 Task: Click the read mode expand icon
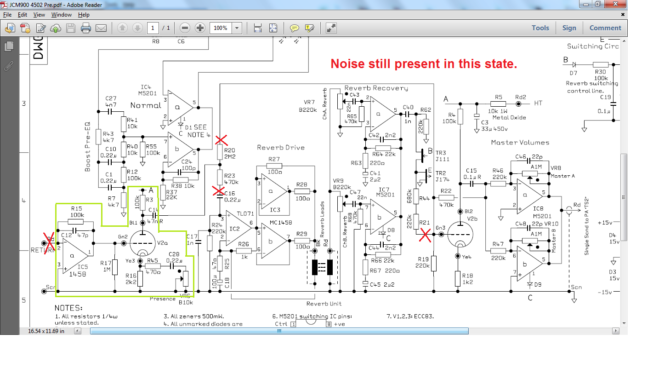331,28
